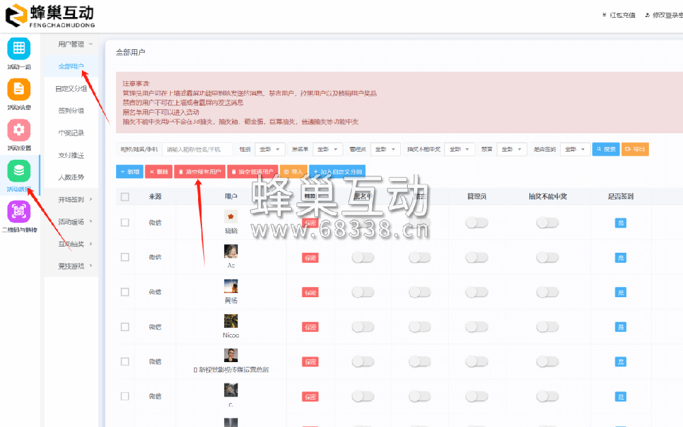
Task: Open the 活动设置 sidebar icon
Action: click(x=18, y=130)
